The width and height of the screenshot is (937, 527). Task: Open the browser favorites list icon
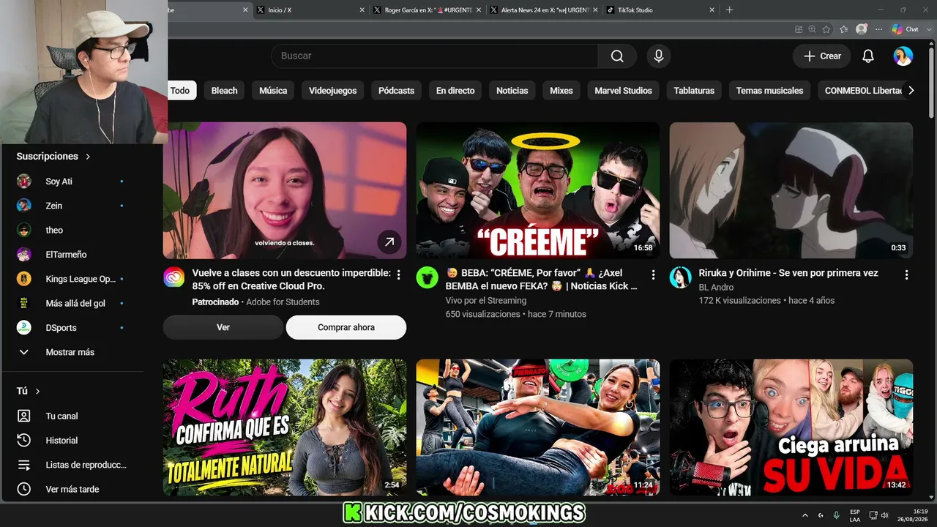844,29
